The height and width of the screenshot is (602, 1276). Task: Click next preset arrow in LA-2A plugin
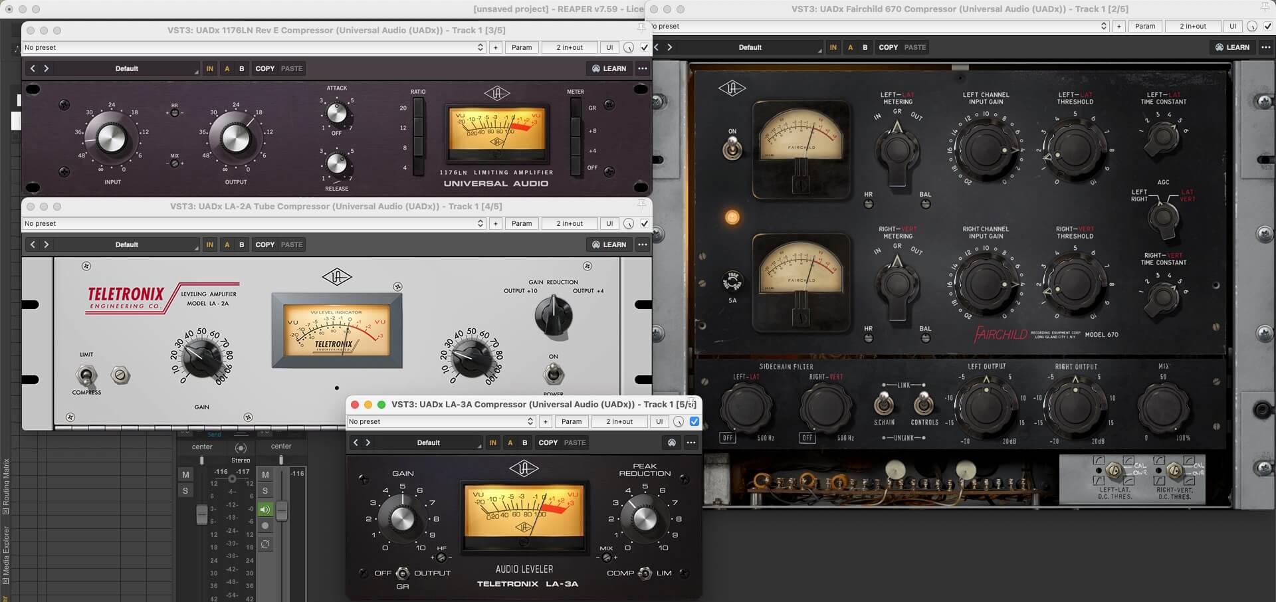click(x=46, y=245)
